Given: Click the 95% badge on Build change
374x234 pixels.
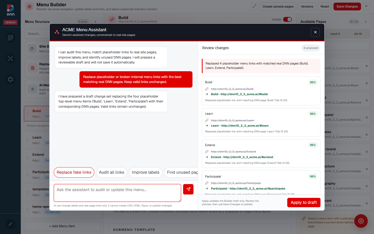Looking at the screenshot, I should click(x=313, y=82).
